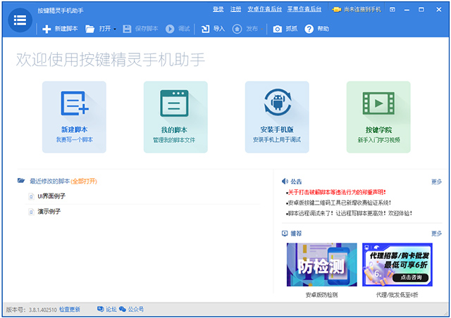Click the 抓抓 camera icon
Screen dimensions: 451x318
[x=277, y=29]
